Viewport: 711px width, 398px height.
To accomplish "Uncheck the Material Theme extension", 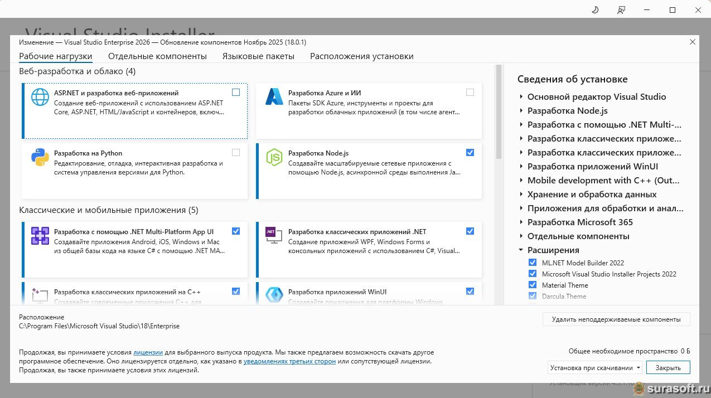I will 532,285.
